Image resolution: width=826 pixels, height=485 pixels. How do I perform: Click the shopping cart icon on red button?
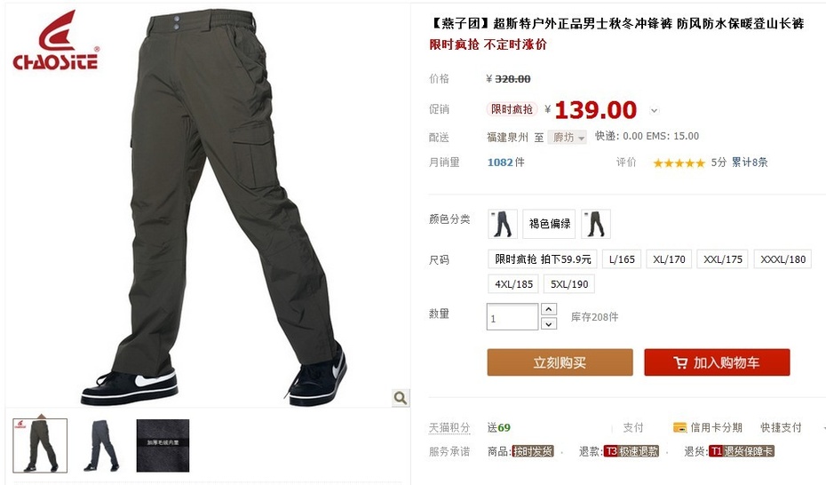click(680, 362)
